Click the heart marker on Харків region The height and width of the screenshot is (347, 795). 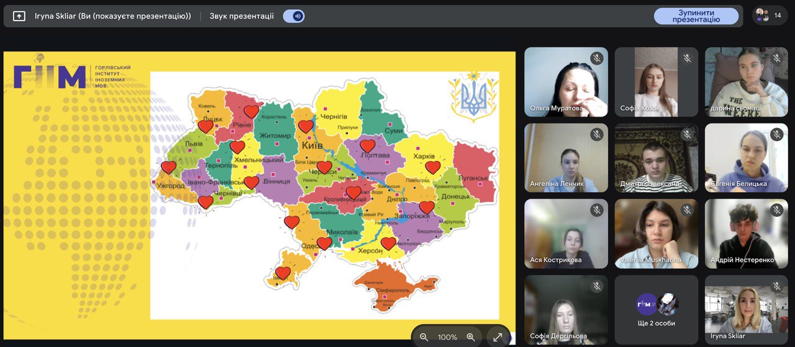click(433, 167)
